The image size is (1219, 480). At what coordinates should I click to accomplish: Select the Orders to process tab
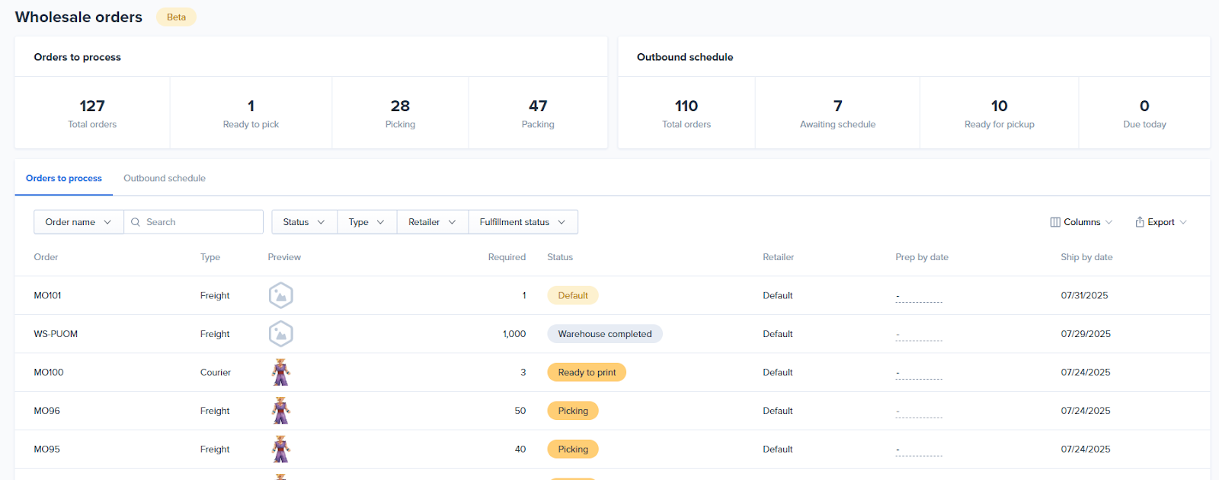click(64, 178)
